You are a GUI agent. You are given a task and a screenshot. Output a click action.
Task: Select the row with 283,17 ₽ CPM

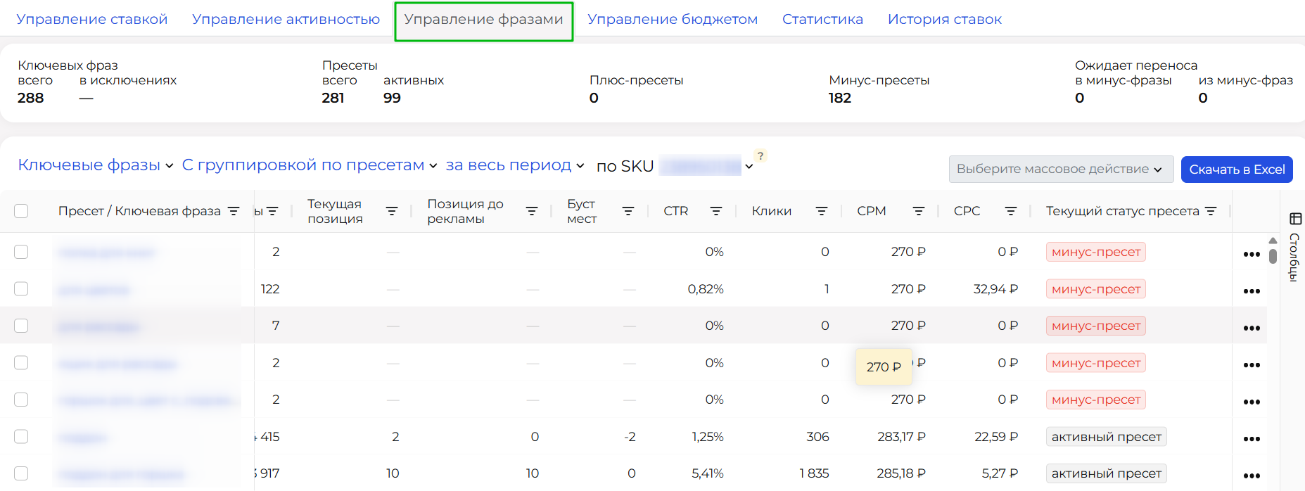coord(21,437)
